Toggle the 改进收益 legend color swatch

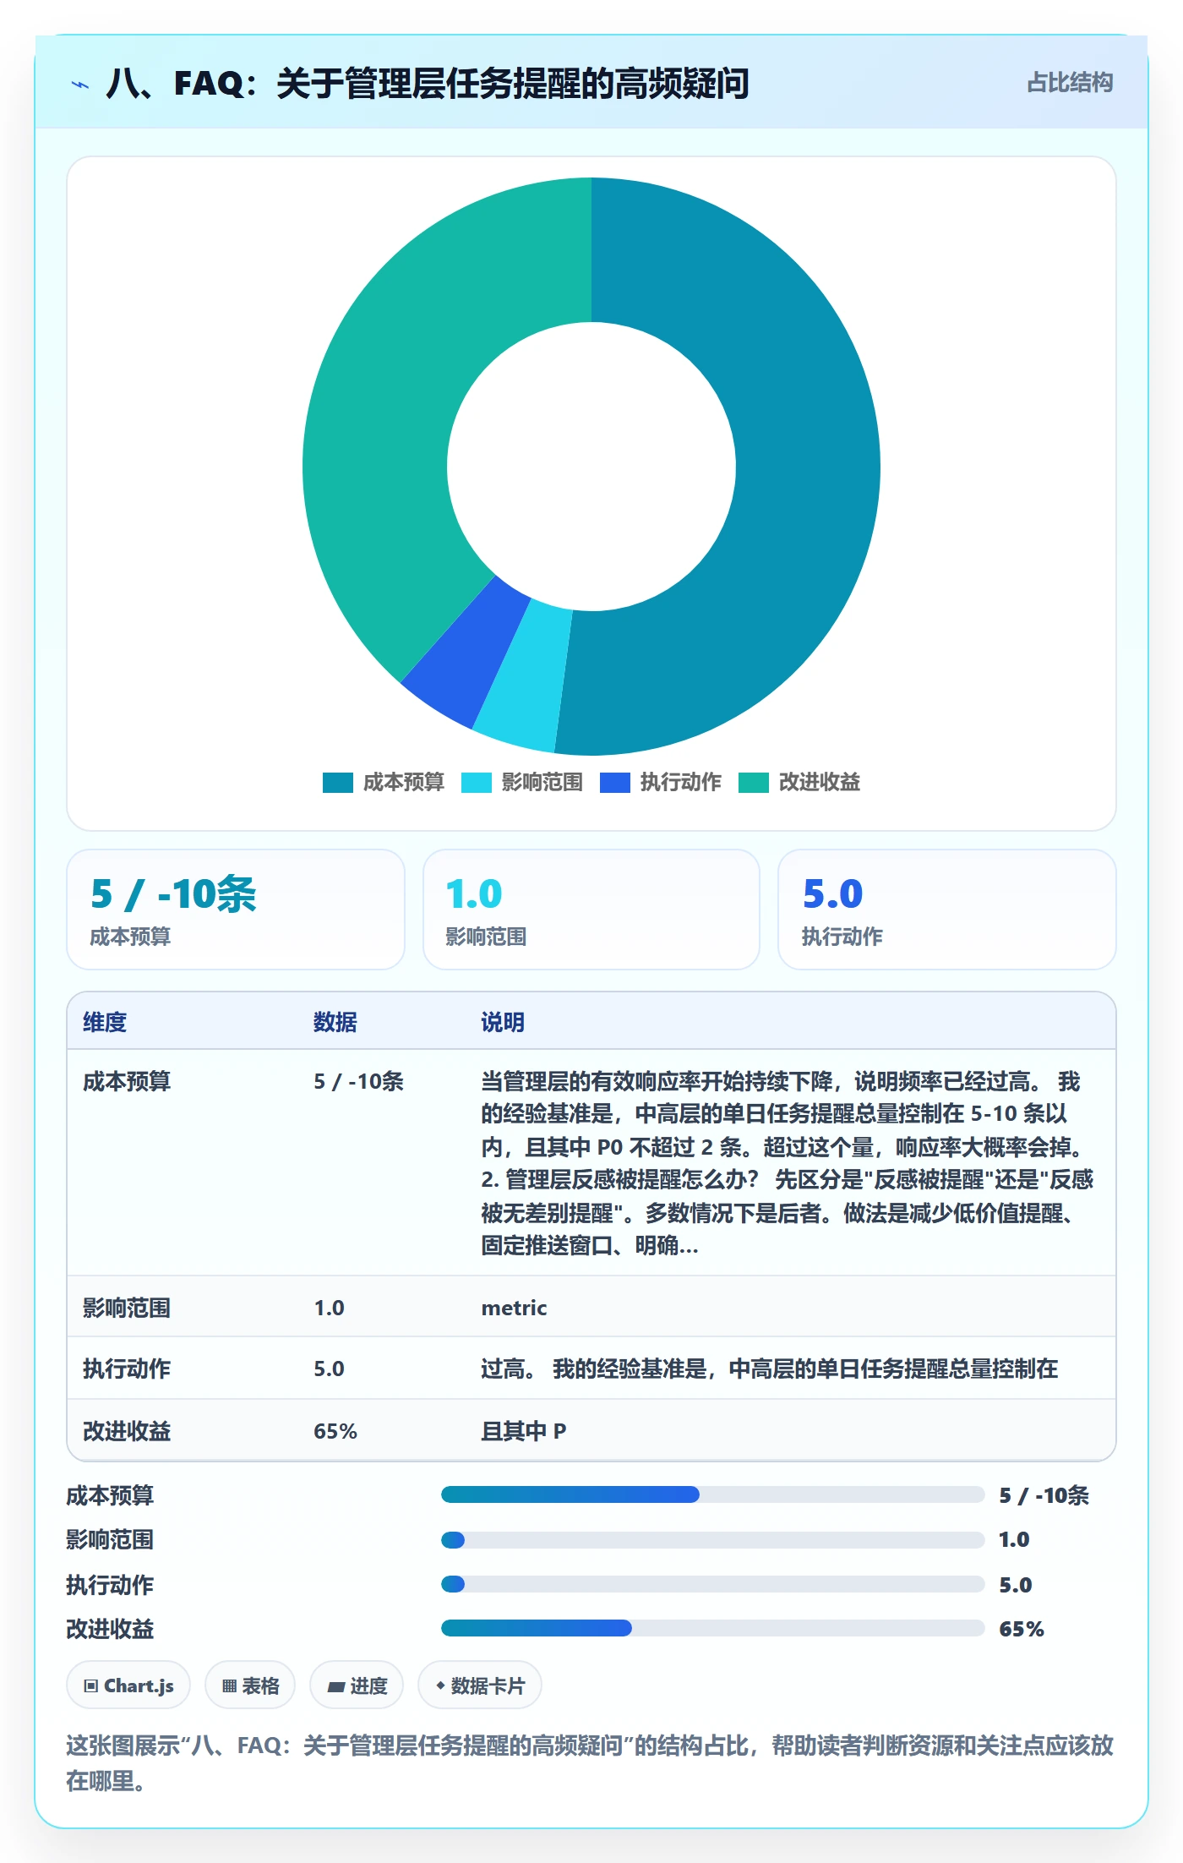tap(754, 783)
